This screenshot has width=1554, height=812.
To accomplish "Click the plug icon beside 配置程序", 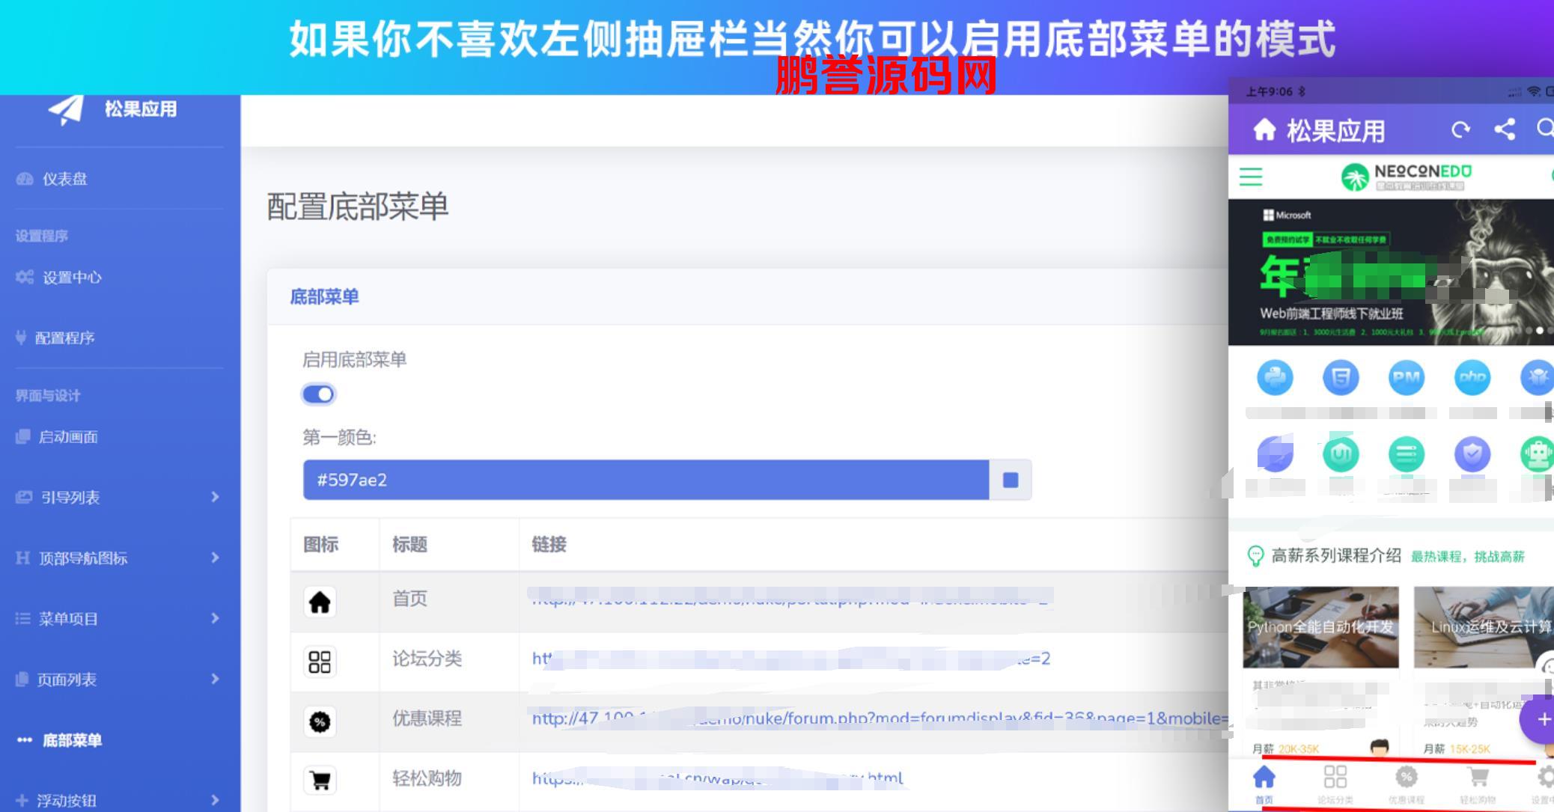I will tap(21, 338).
